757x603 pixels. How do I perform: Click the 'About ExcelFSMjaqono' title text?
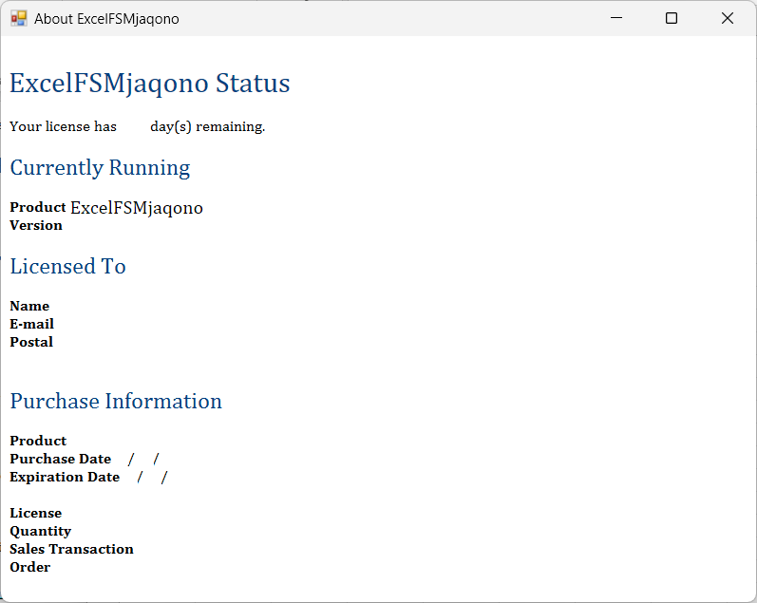(x=106, y=19)
